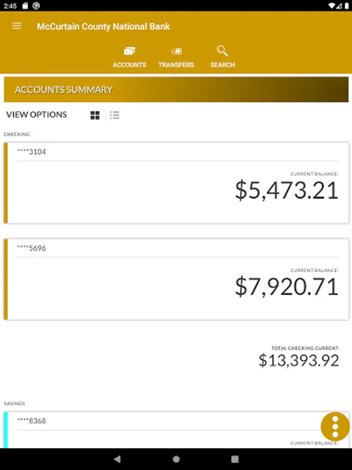Screen dimensions: 352x470
Task: Tap the Android recent apps square
Action: click(x=235, y=459)
